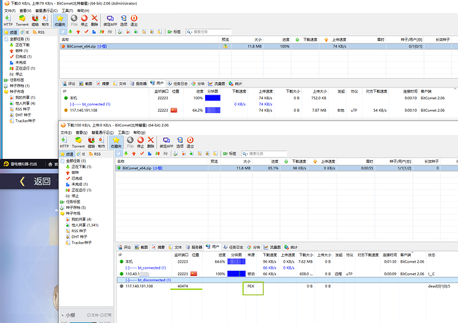
Task: Click the make torrent (制作) icon in upper window
Action: [45, 21]
